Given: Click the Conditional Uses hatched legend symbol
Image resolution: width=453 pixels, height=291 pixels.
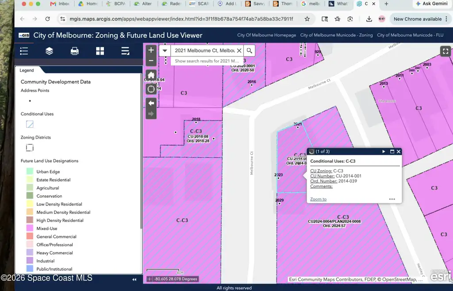Looking at the screenshot, I should point(30,124).
